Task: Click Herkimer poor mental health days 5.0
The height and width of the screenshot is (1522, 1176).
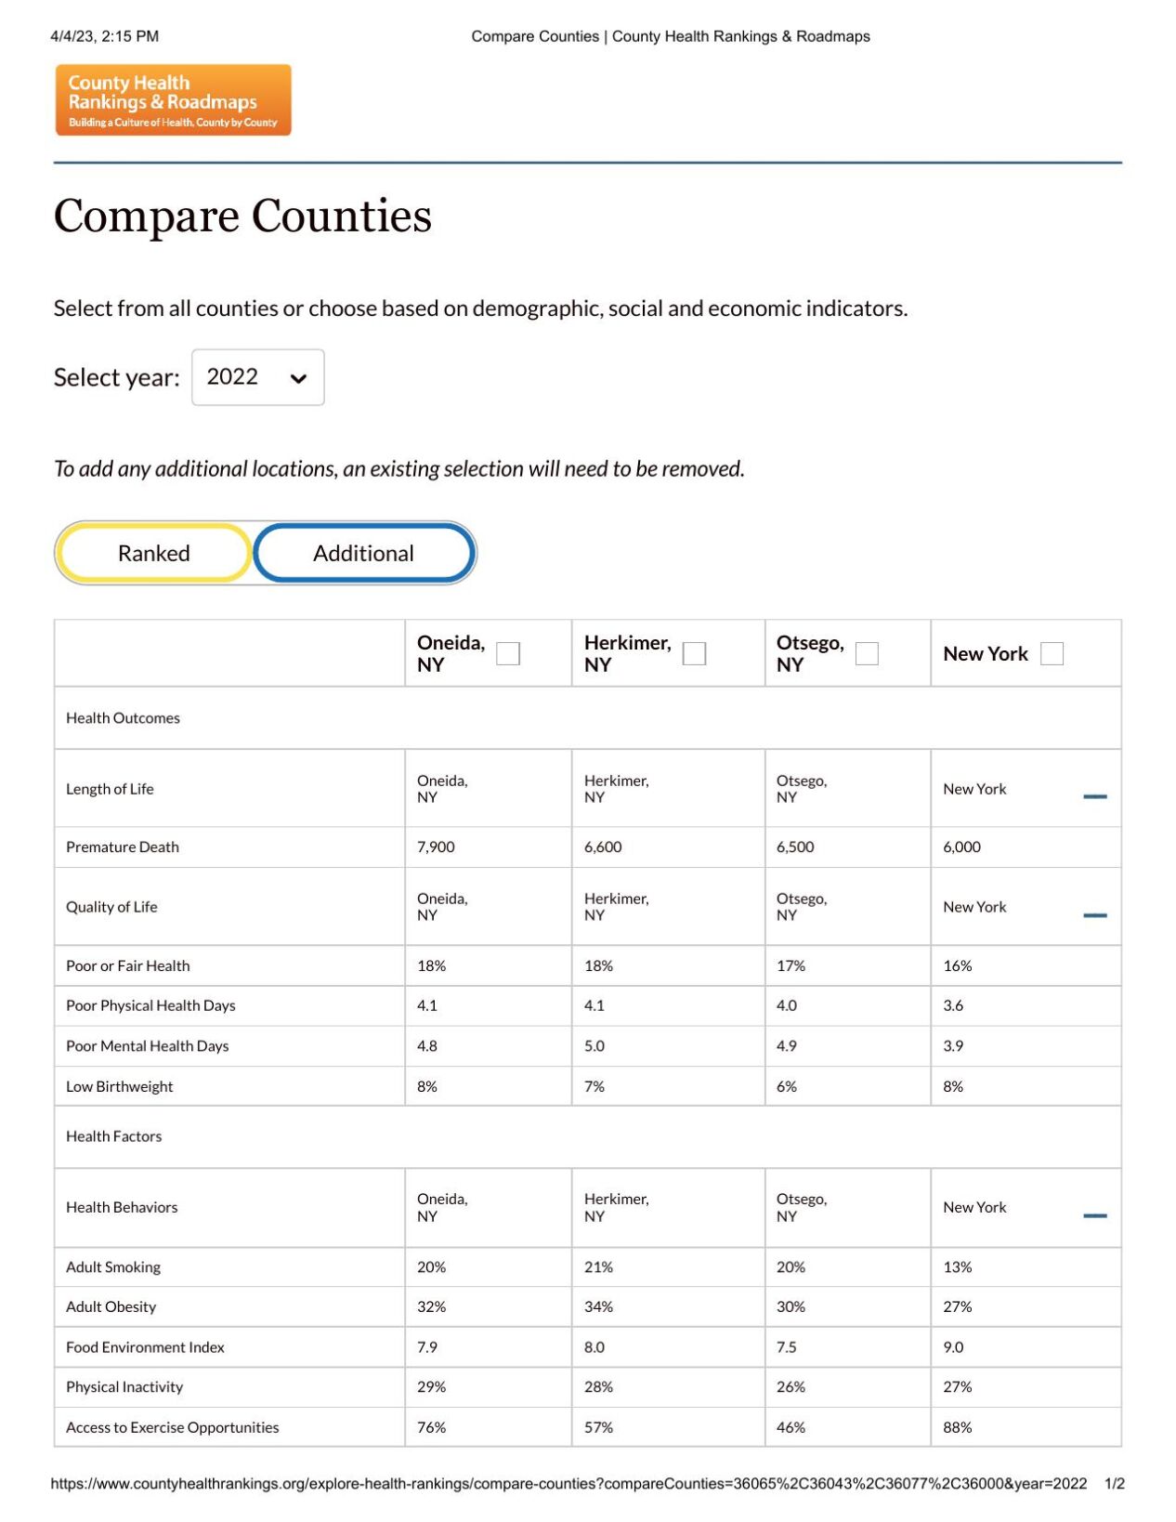Action: tap(595, 1045)
